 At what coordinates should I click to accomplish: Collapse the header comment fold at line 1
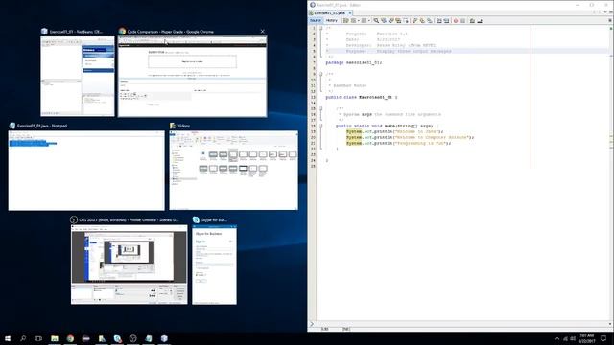pos(320,28)
